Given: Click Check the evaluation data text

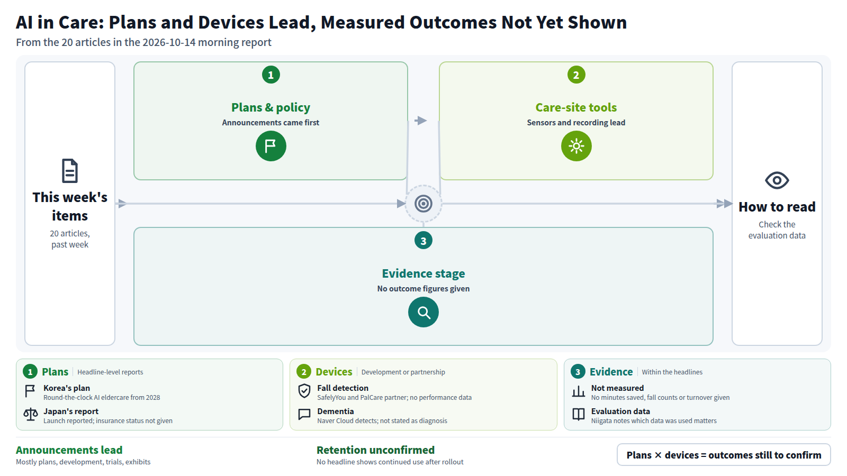Looking at the screenshot, I should (777, 230).
